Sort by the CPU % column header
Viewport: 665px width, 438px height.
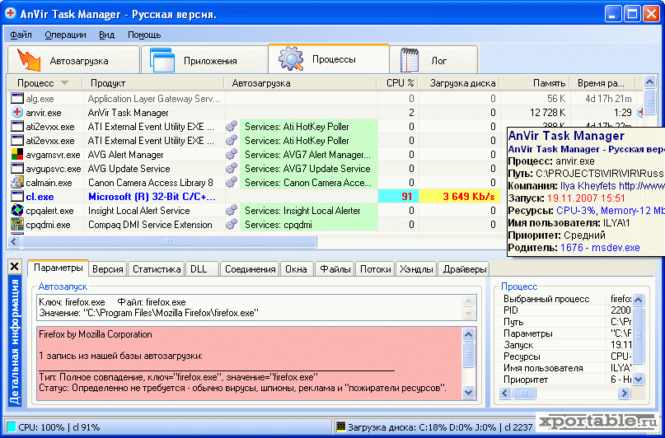tap(398, 83)
